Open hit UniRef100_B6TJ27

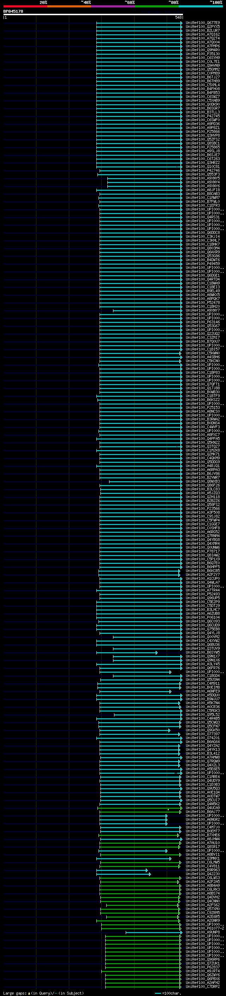(202, 77)
